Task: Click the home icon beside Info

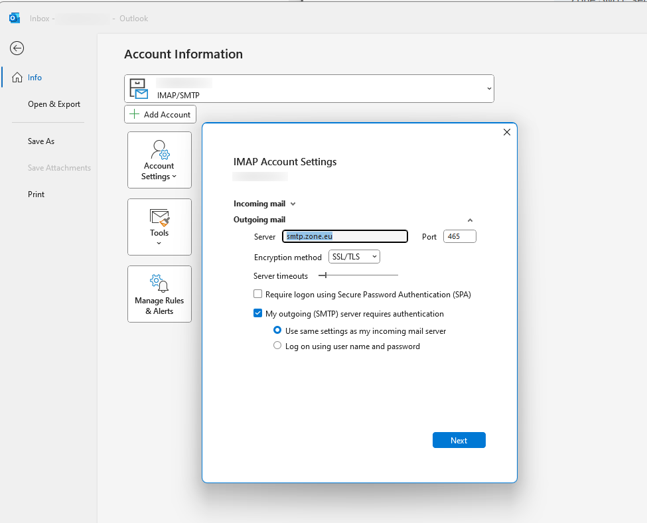Action: pyautogui.click(x=17, y=78)
